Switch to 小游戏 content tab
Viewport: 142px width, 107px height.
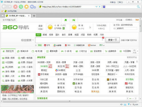click(67, 51)
